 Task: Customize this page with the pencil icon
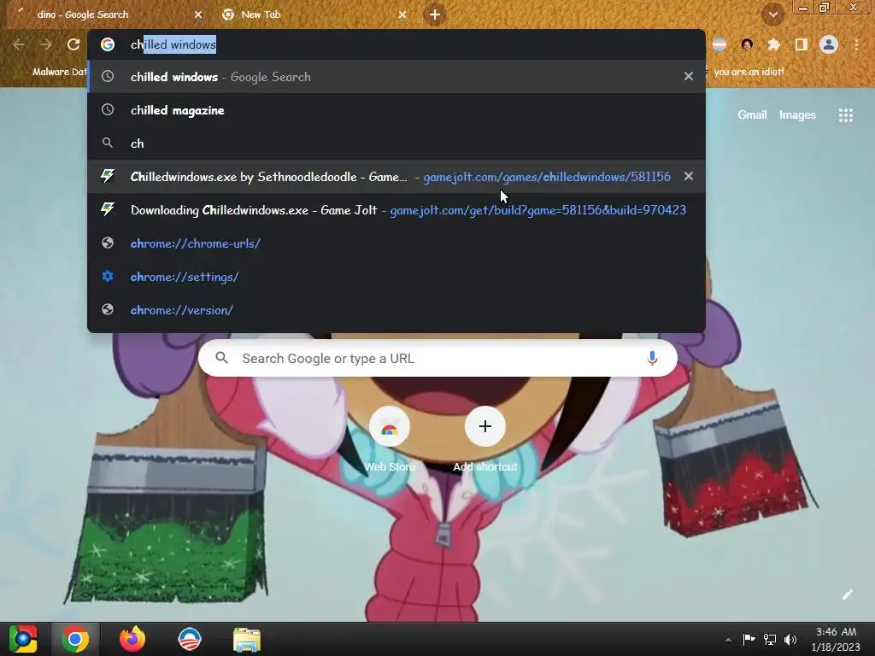(847, 594)
